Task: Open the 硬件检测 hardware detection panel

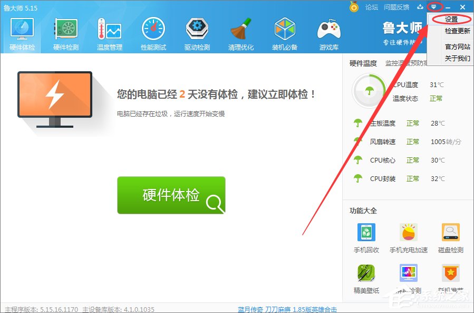Action: click(65, 32)
